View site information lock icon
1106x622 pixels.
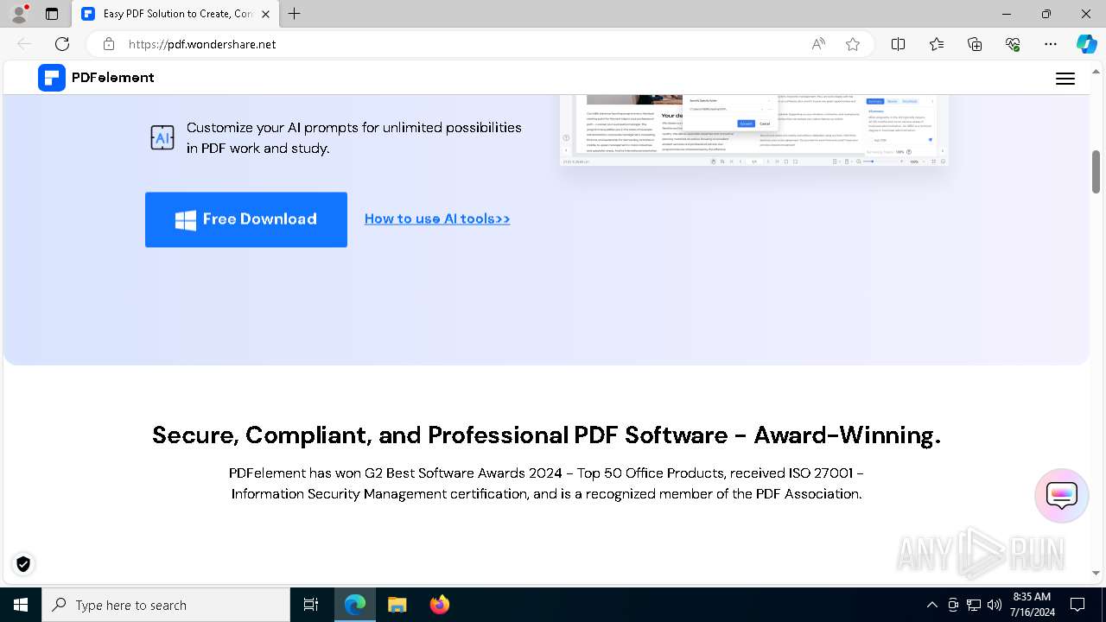(x=109, y=44)
